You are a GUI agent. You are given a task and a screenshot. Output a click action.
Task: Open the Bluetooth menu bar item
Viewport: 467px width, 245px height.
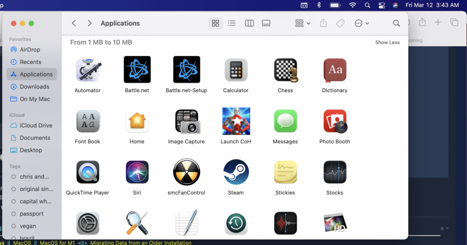318,5
